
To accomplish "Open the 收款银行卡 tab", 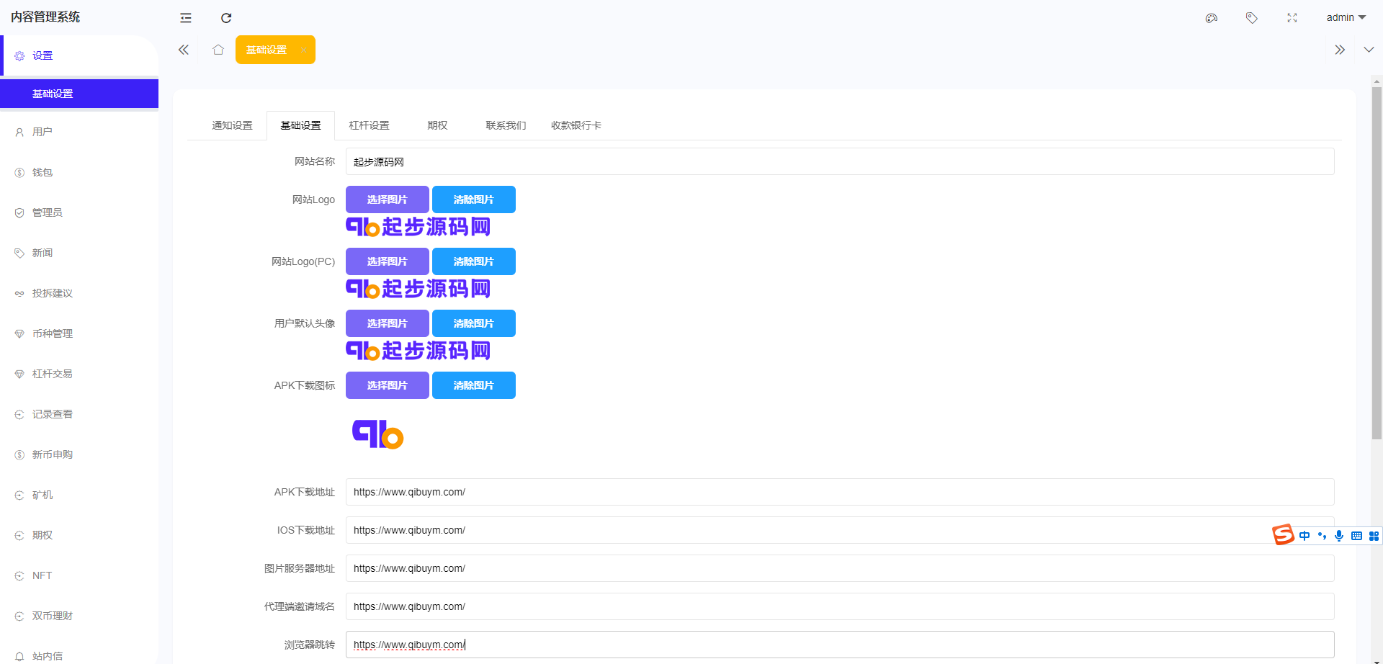I will (x=576, y=125).
